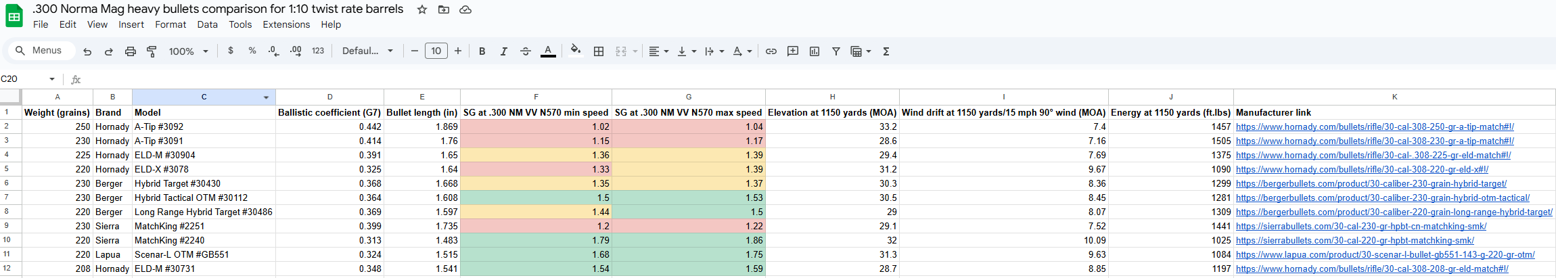Toggle bold formatting
The image size is (1556, 278).
pos(482,51)
